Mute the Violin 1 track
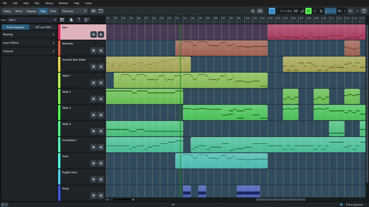This screenshot has width=369, height=207. click(x=93, y=83)
